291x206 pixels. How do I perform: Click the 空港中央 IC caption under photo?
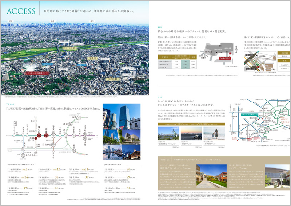click(187, 144)
